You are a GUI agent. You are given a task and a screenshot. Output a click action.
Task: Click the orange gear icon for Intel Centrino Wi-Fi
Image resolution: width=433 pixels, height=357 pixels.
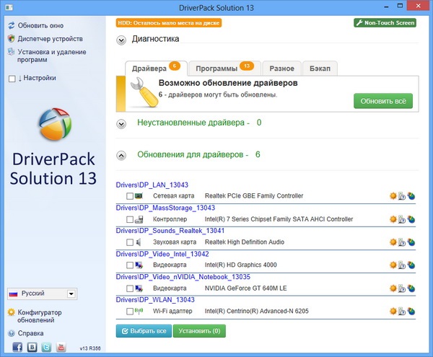393,312
